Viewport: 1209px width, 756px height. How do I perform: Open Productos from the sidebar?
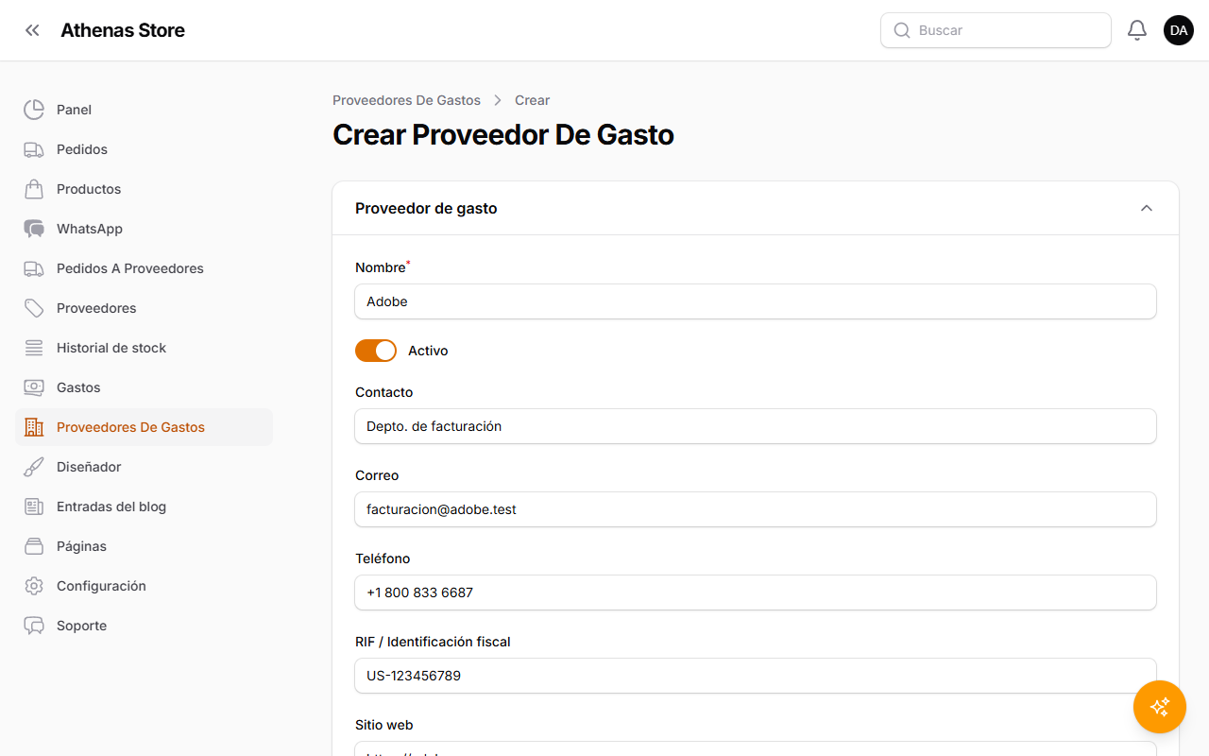(144, 189)
